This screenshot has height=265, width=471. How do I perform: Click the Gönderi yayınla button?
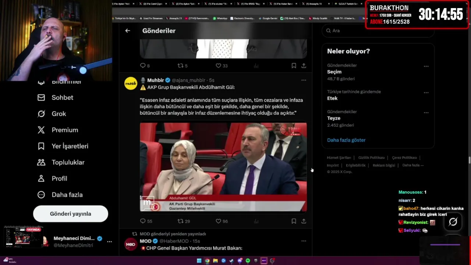pos(71,214)
